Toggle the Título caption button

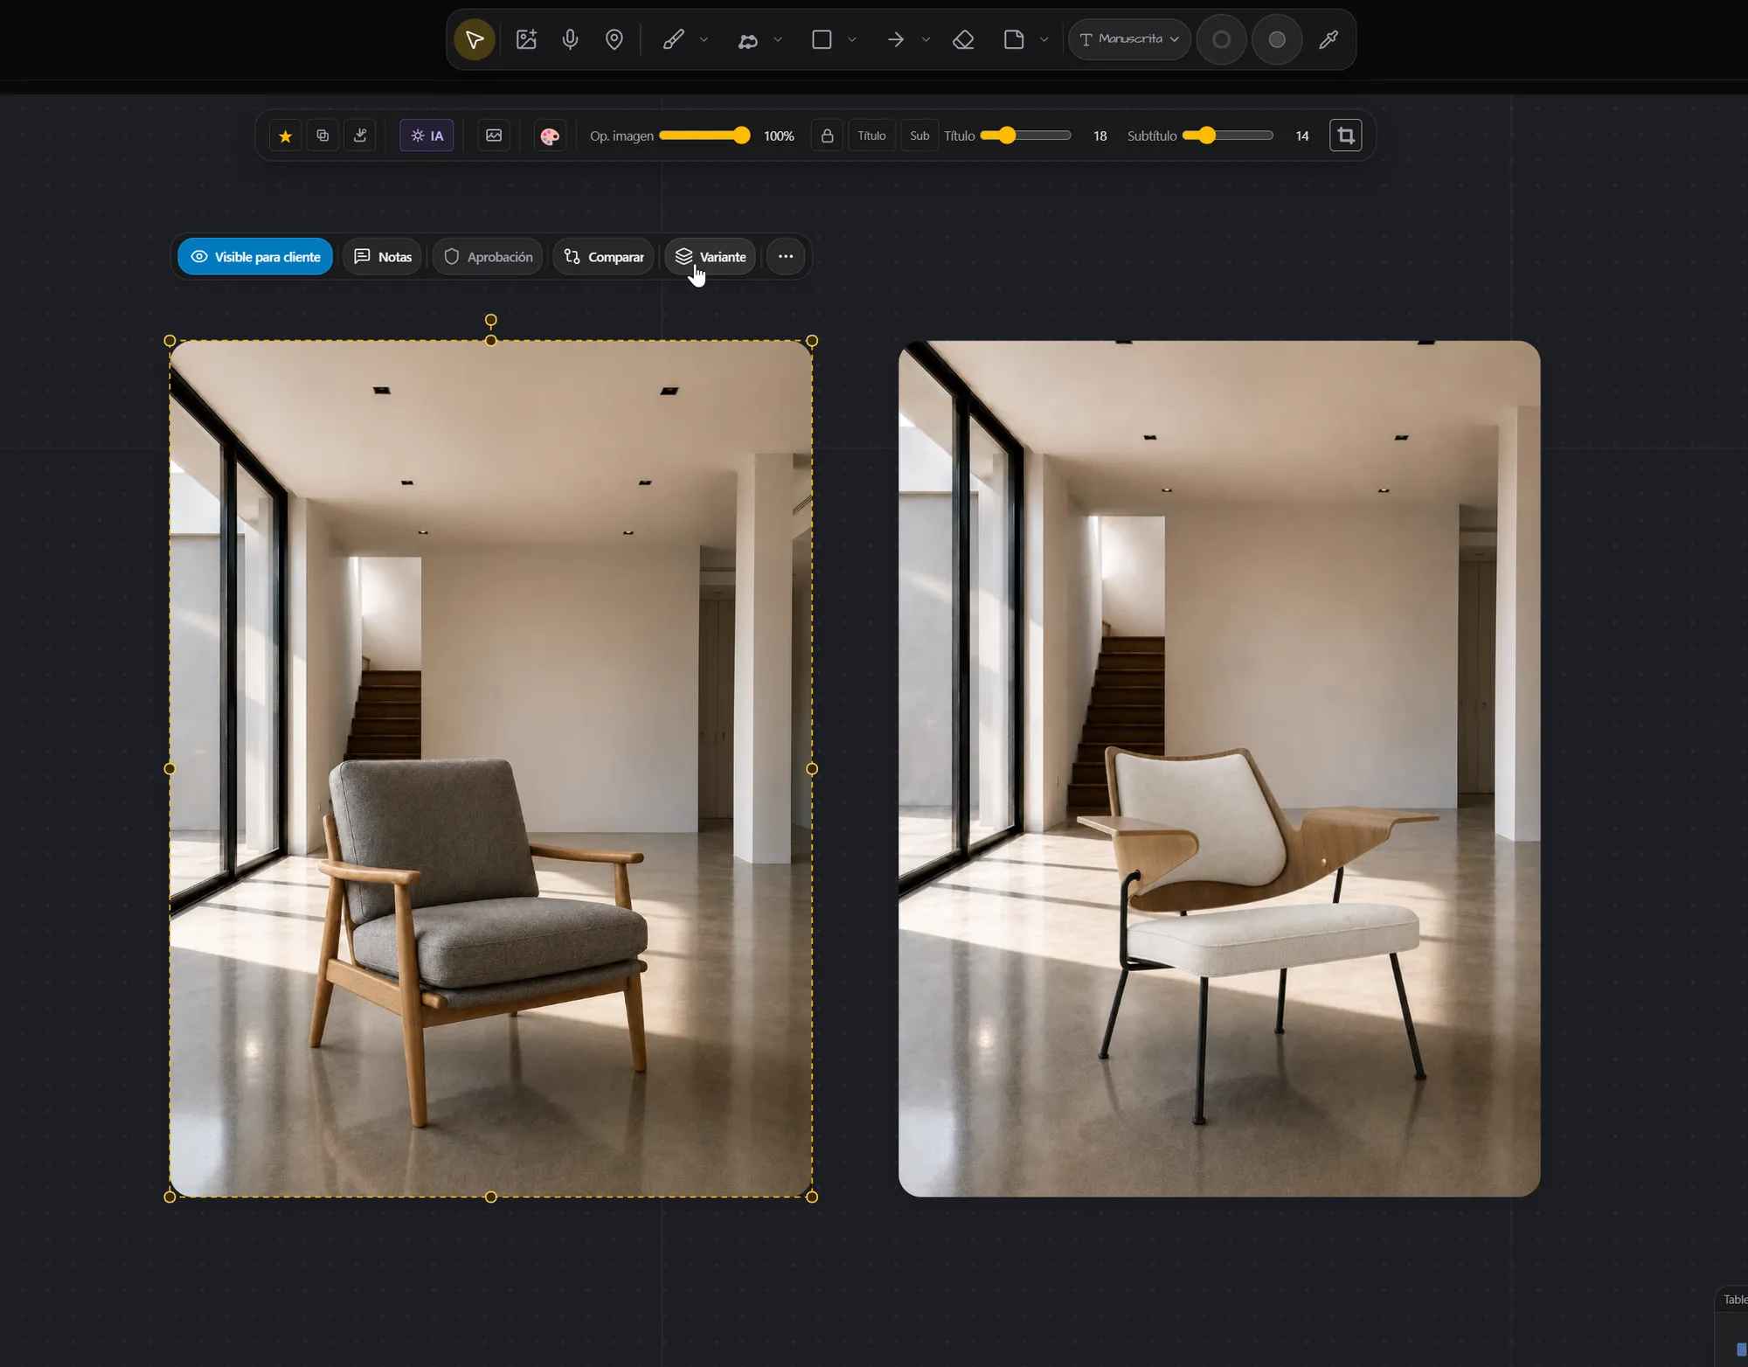(x=871, y=135)
